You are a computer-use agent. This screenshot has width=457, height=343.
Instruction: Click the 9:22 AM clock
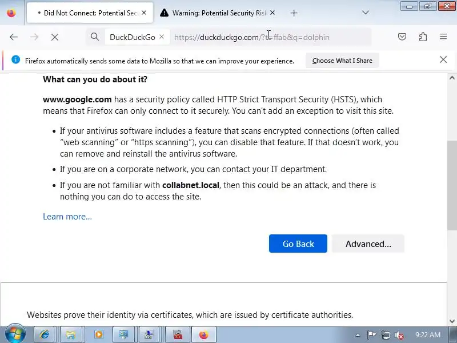tap(428, 335)
